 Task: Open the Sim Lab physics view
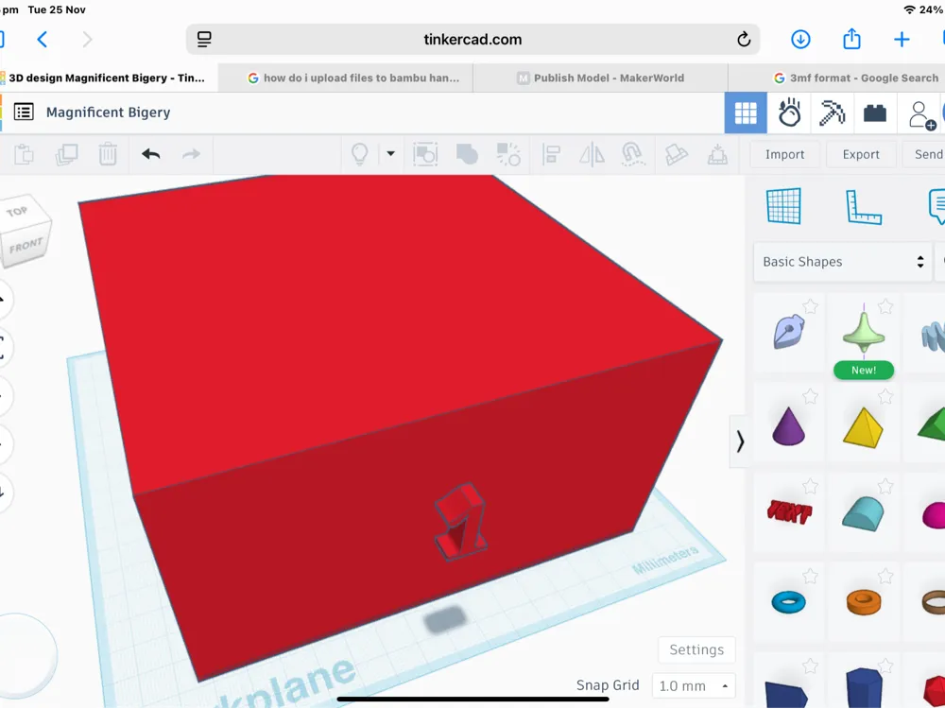point(789,112)
